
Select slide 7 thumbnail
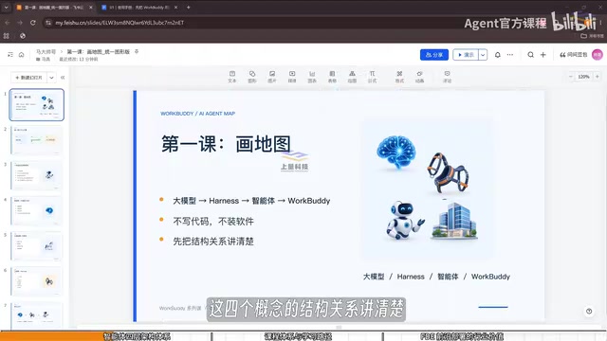(37, 315)
